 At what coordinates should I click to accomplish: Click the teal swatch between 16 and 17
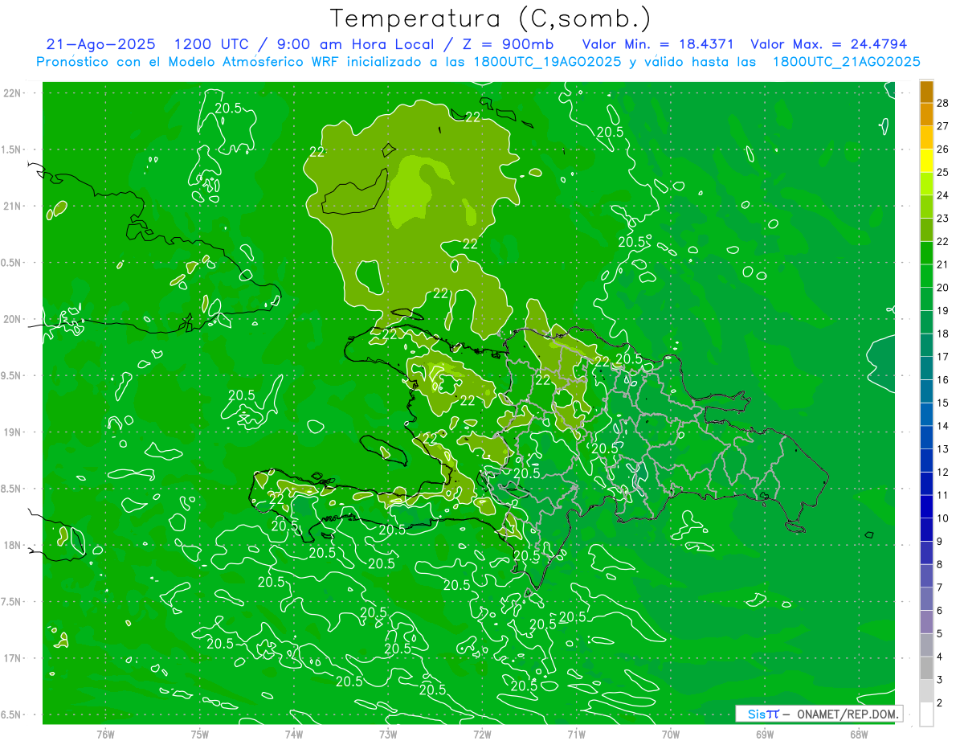[x=926, y=369]
